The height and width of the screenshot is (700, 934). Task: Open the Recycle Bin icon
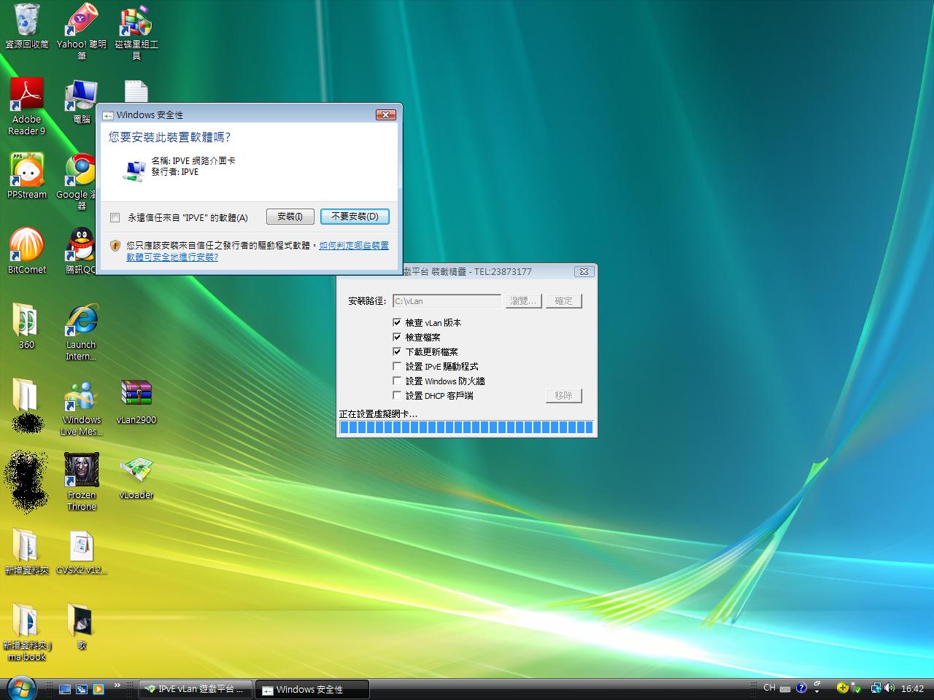point(27,22)
